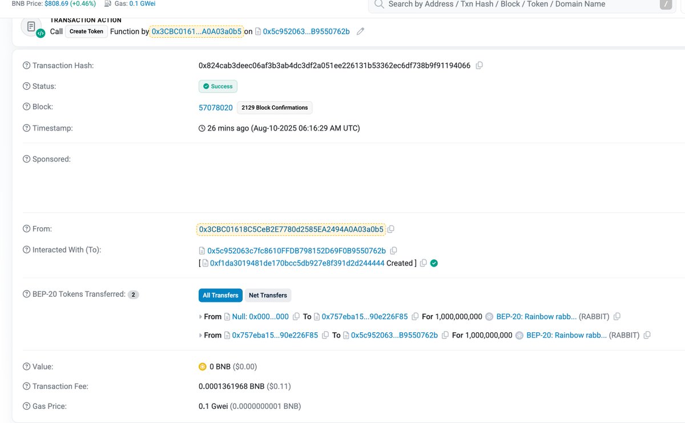Open Rainbow rabb... token link in second transfer
Image resolution: width=685 pixels, height=423 pixels.
coord(566,336)
